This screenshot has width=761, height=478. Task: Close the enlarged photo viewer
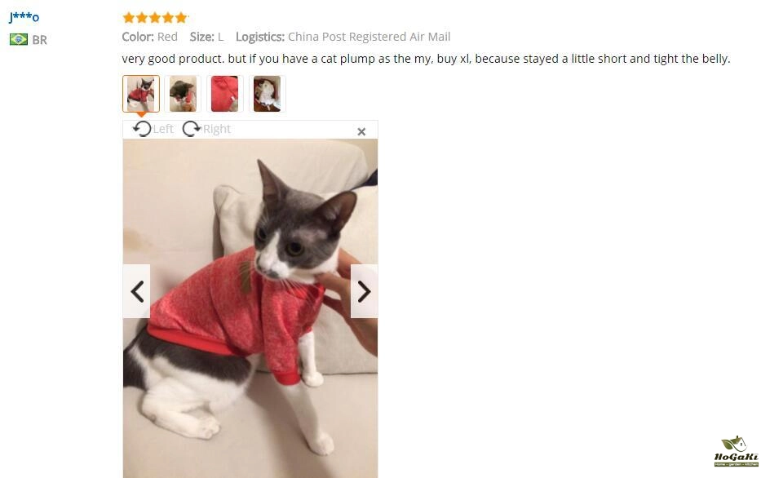click(x=361, y=131)
